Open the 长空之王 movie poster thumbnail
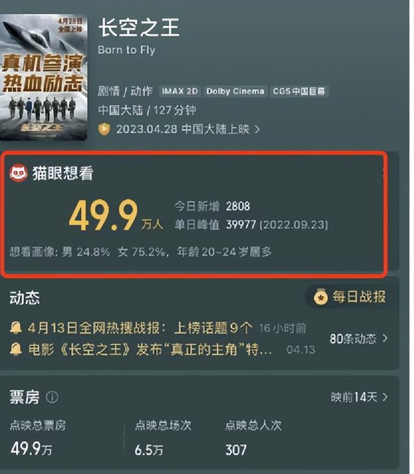Image resolution: width=414 pixels, height=474 pixels. [x=43, y=78]
